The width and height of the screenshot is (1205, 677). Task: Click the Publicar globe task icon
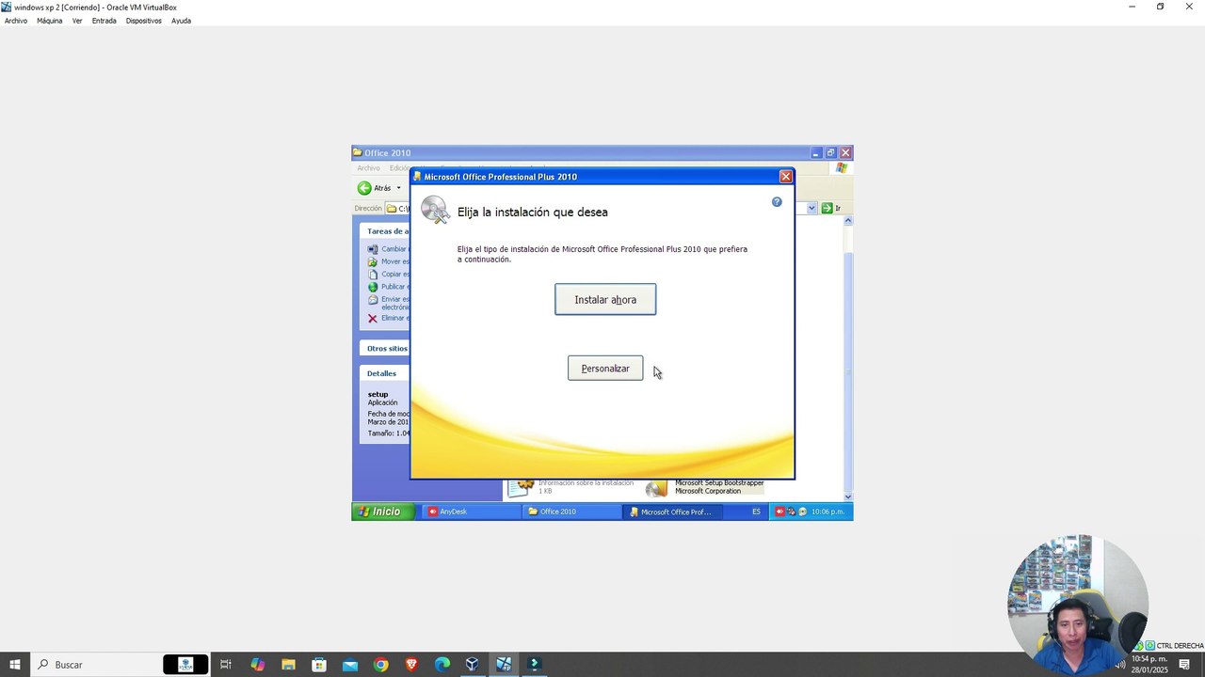click(x=373, y=287)
